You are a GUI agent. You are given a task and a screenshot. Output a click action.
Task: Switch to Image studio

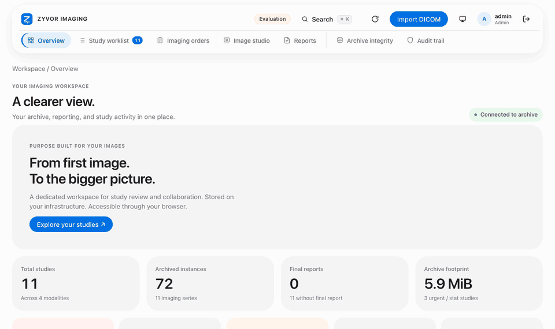coord(247,40)
